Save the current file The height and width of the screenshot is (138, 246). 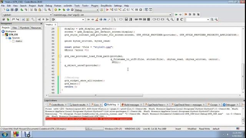point(12,10)
